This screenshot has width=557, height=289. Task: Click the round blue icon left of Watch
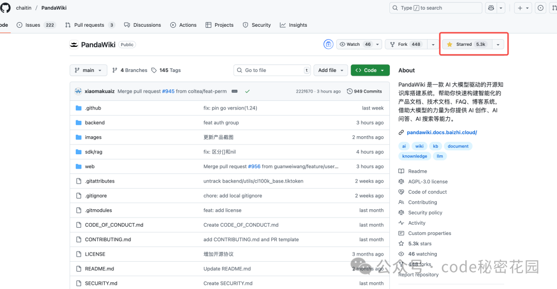[328, 44]
